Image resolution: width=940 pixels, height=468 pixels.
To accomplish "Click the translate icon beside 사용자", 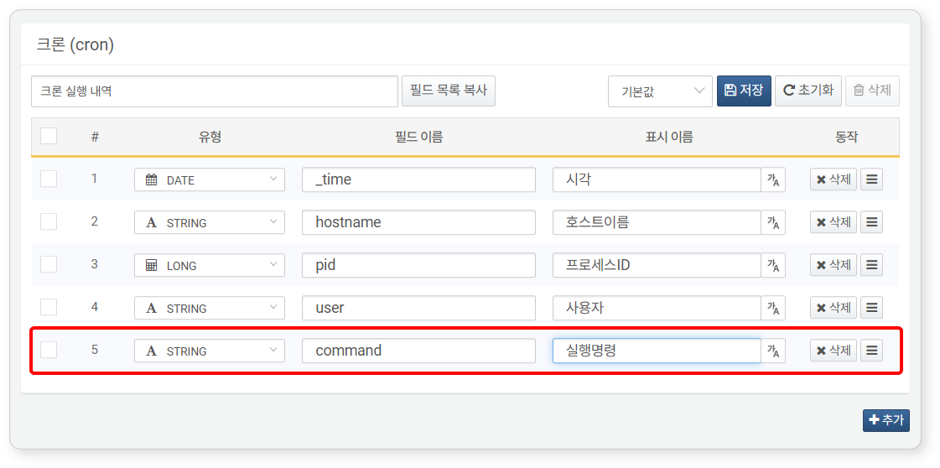I will pos(773,309).
